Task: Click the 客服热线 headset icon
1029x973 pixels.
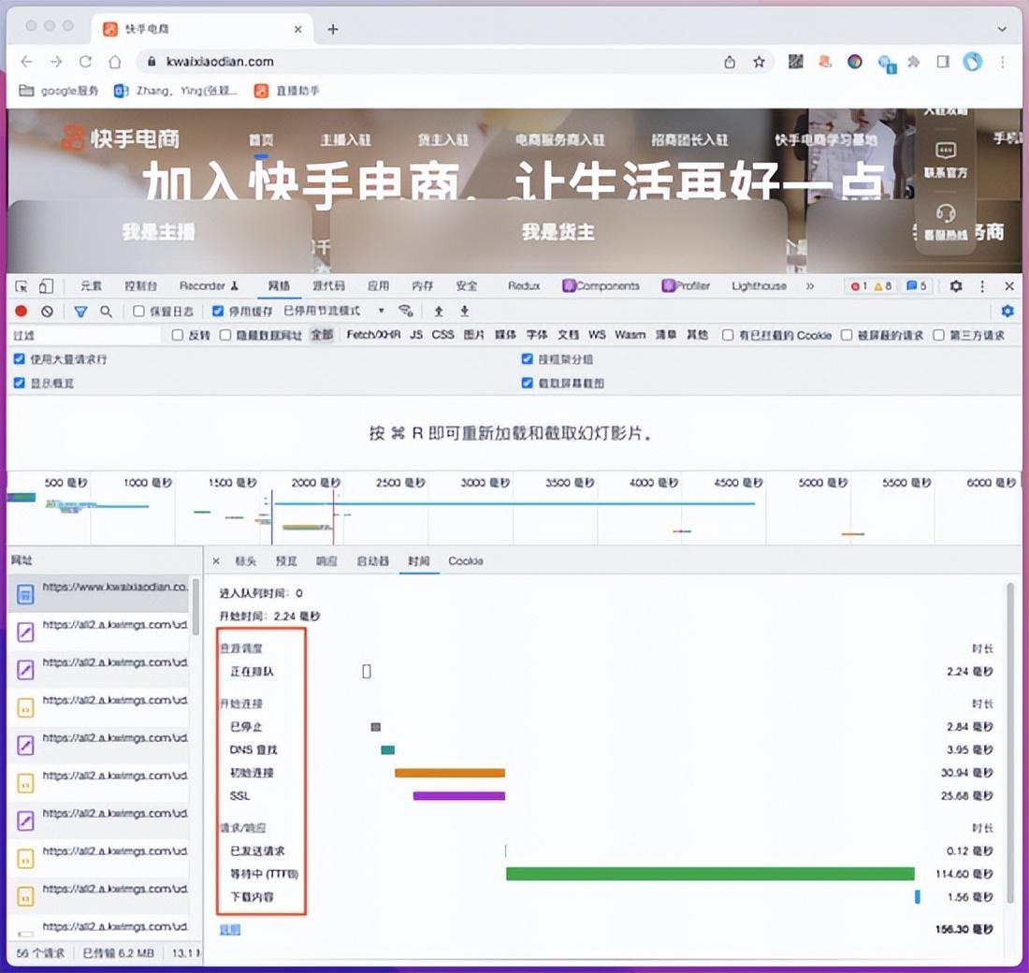Action: click(x=945, y=212)
